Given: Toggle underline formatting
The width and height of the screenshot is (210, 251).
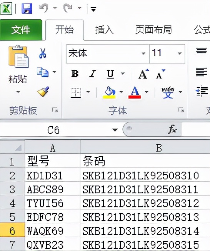Looking at the screenshot, I should tap(110, 74).
